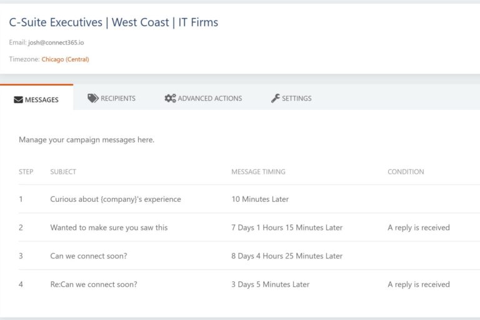Click '7 Days 1 Hours 15 Minutes Later' timing
The image size is (480, 320).
click(287, 227)
